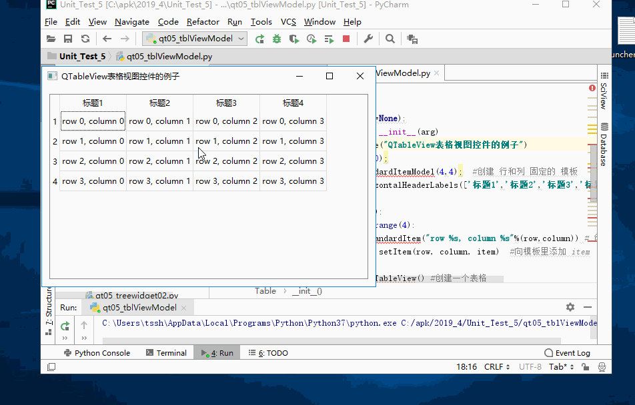Select cell row 1, column 2
The height and width of the screenshot is (405, 635).
pos(226,141)
